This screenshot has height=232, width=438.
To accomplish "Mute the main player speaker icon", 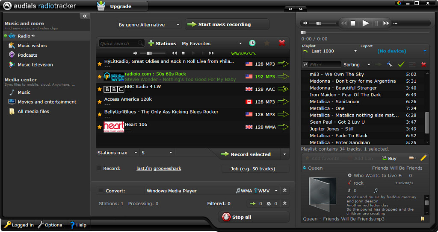I will [x=305, y=23].
